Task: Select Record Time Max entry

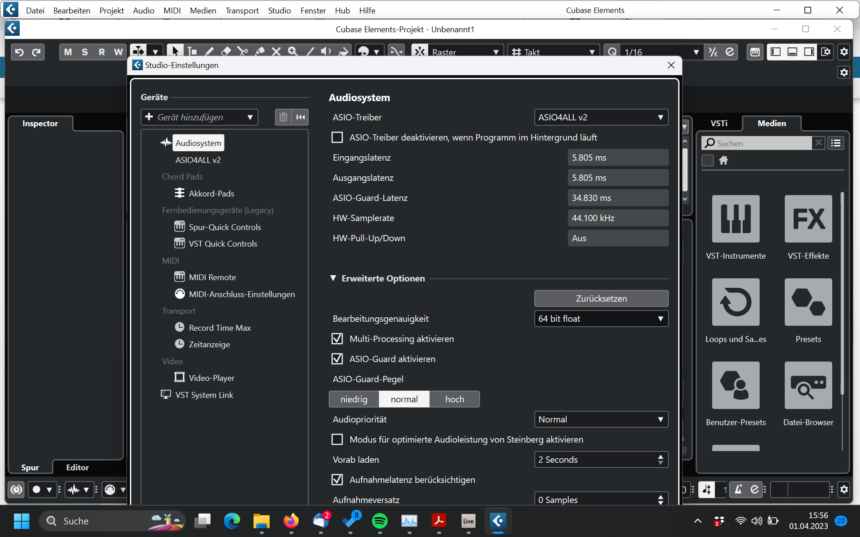Action: click(219, 328)
